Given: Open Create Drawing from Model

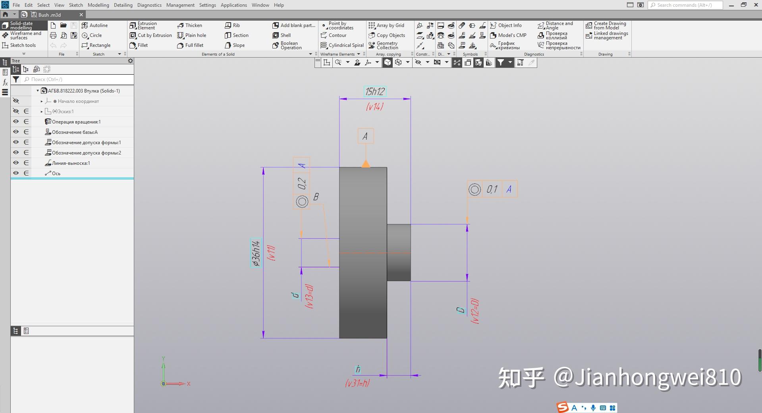Looking at the screenshot, I should (x=606, y=25).
